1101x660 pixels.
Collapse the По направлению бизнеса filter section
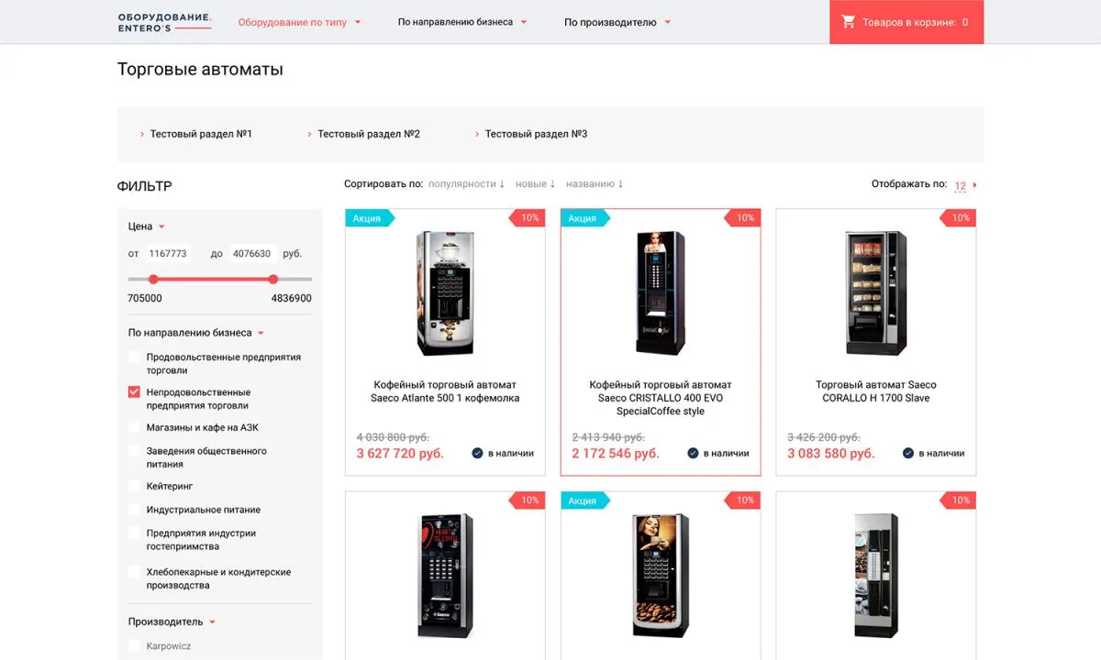pos(196,333)
